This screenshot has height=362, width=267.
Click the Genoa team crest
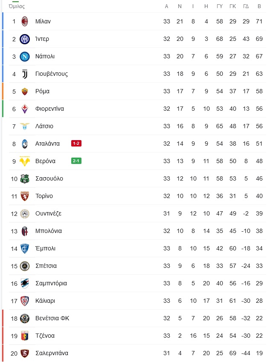(x=25, y=336)
